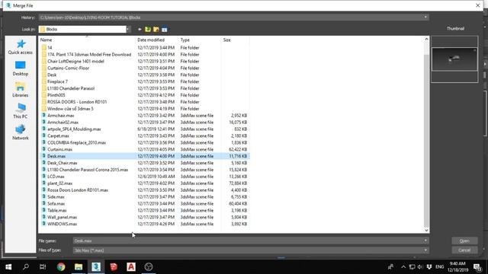Open the Windows Start menu
This screenshot has width=488, height=274.
pyautogui.click(x=8, y=267)
